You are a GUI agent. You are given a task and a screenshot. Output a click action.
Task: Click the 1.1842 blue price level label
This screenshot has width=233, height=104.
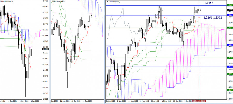point(230,45)
